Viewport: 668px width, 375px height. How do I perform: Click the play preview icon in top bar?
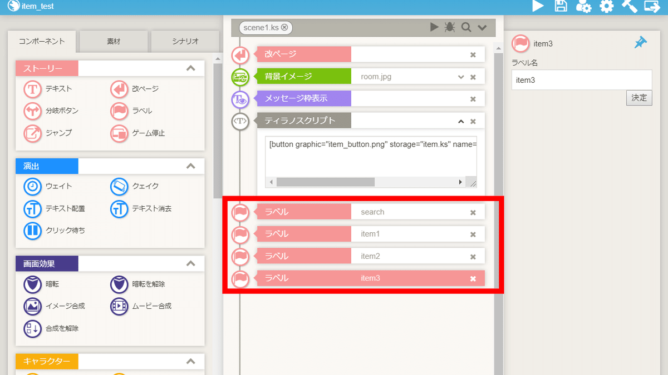pyautogui.click(x=538, y=6)
